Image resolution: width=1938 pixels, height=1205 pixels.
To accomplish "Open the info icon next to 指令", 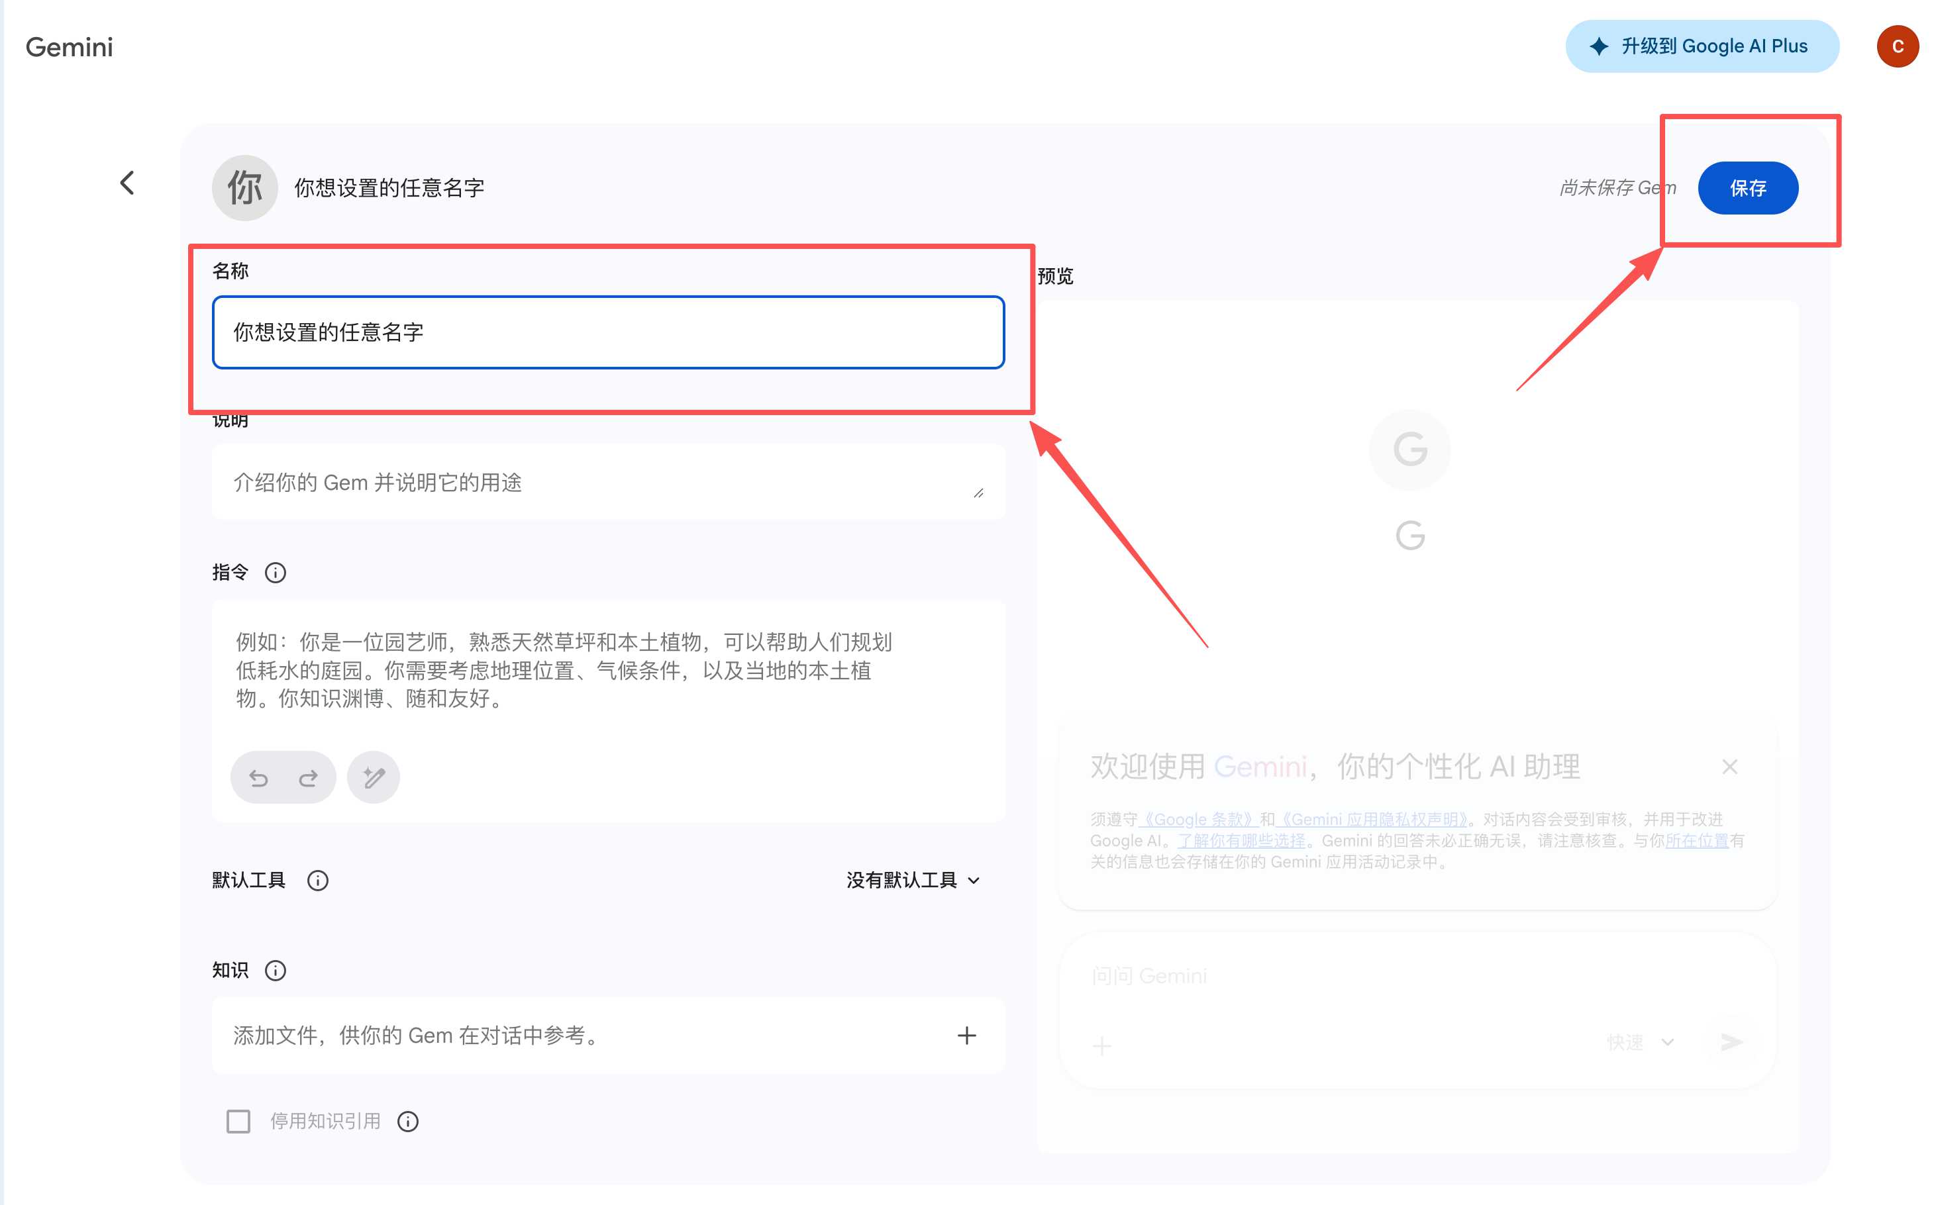I will pos(276,572).
